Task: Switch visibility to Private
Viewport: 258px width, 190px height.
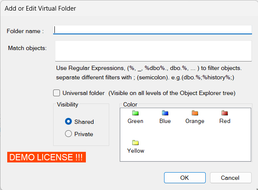Action: (68, 134)
